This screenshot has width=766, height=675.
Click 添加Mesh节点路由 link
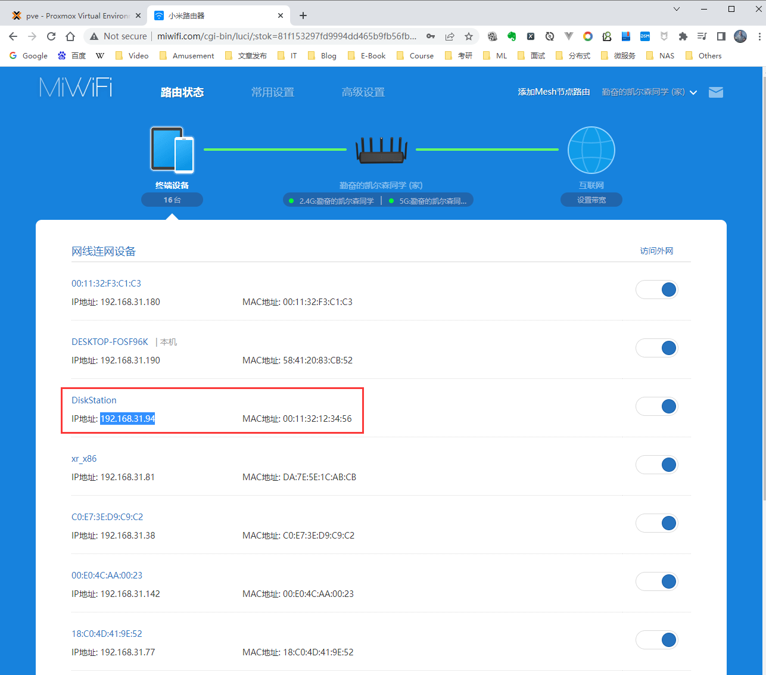[x=553, y=92]
